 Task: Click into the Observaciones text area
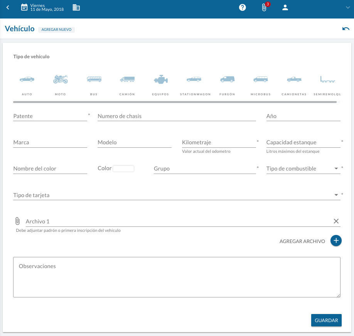click(x=177, y=277)
